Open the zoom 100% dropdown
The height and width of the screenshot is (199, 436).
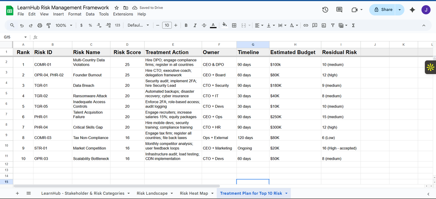[64, 25]
